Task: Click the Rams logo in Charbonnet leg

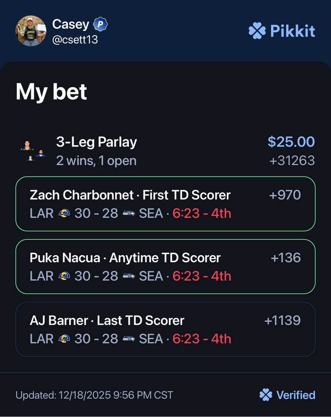Action: point(64,213)
